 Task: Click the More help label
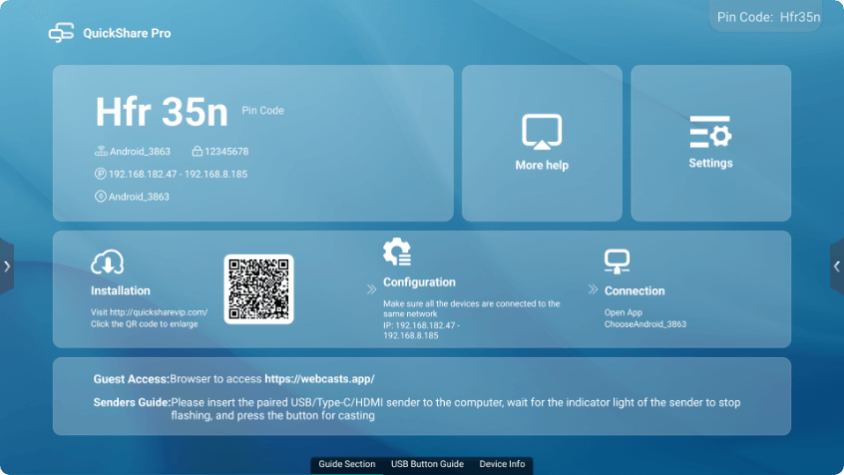pos(542,166)
